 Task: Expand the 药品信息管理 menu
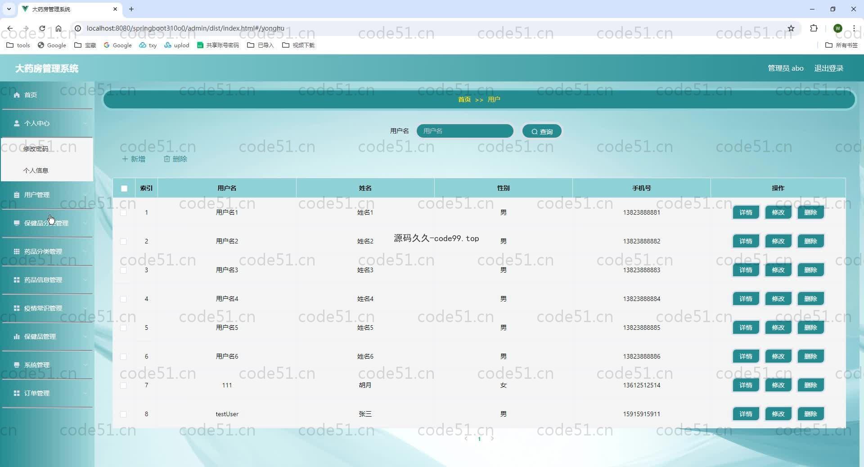tap(47, 280)
